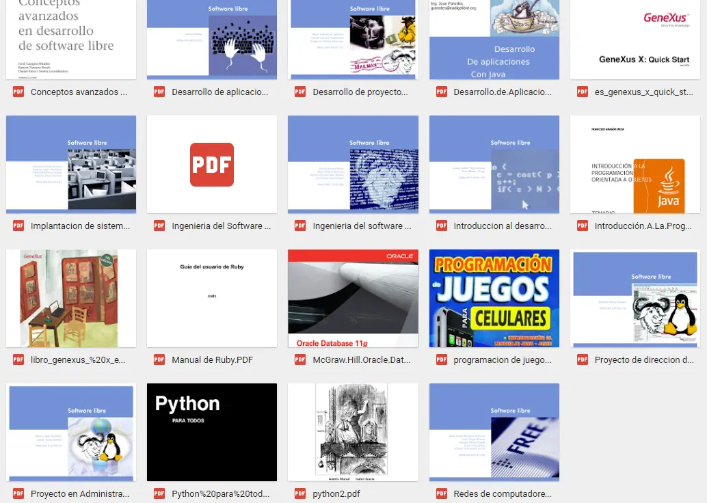Click the PDF icon beside Manual de Ruby.PDF
The image size is (707, 503).
click(159, 359)
